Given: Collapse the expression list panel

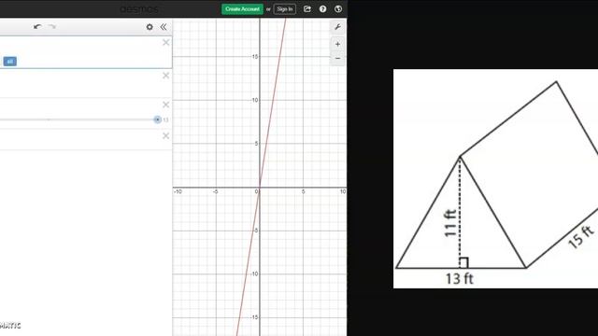Looking at the screenshot, I should (x=164, y=27).
